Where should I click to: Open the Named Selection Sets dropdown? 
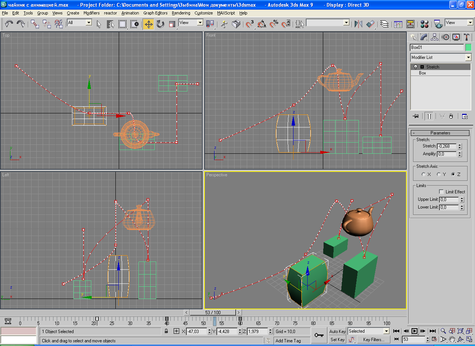pos(346,23)
